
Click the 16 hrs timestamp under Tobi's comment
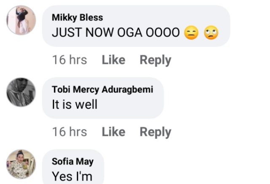click(x=70, y=132)
